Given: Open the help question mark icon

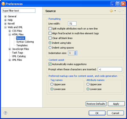Looking at the screenshot, I should 5,113.
